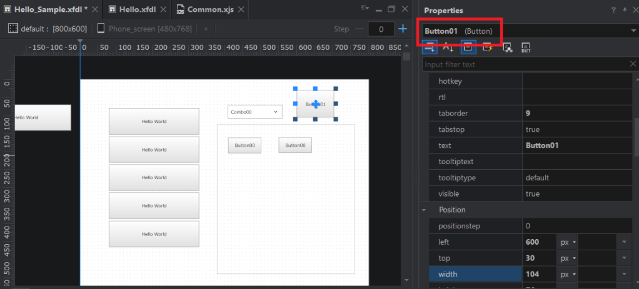639x289 pixels.
Task: Select the visible property value true
Action: point(578,193)
